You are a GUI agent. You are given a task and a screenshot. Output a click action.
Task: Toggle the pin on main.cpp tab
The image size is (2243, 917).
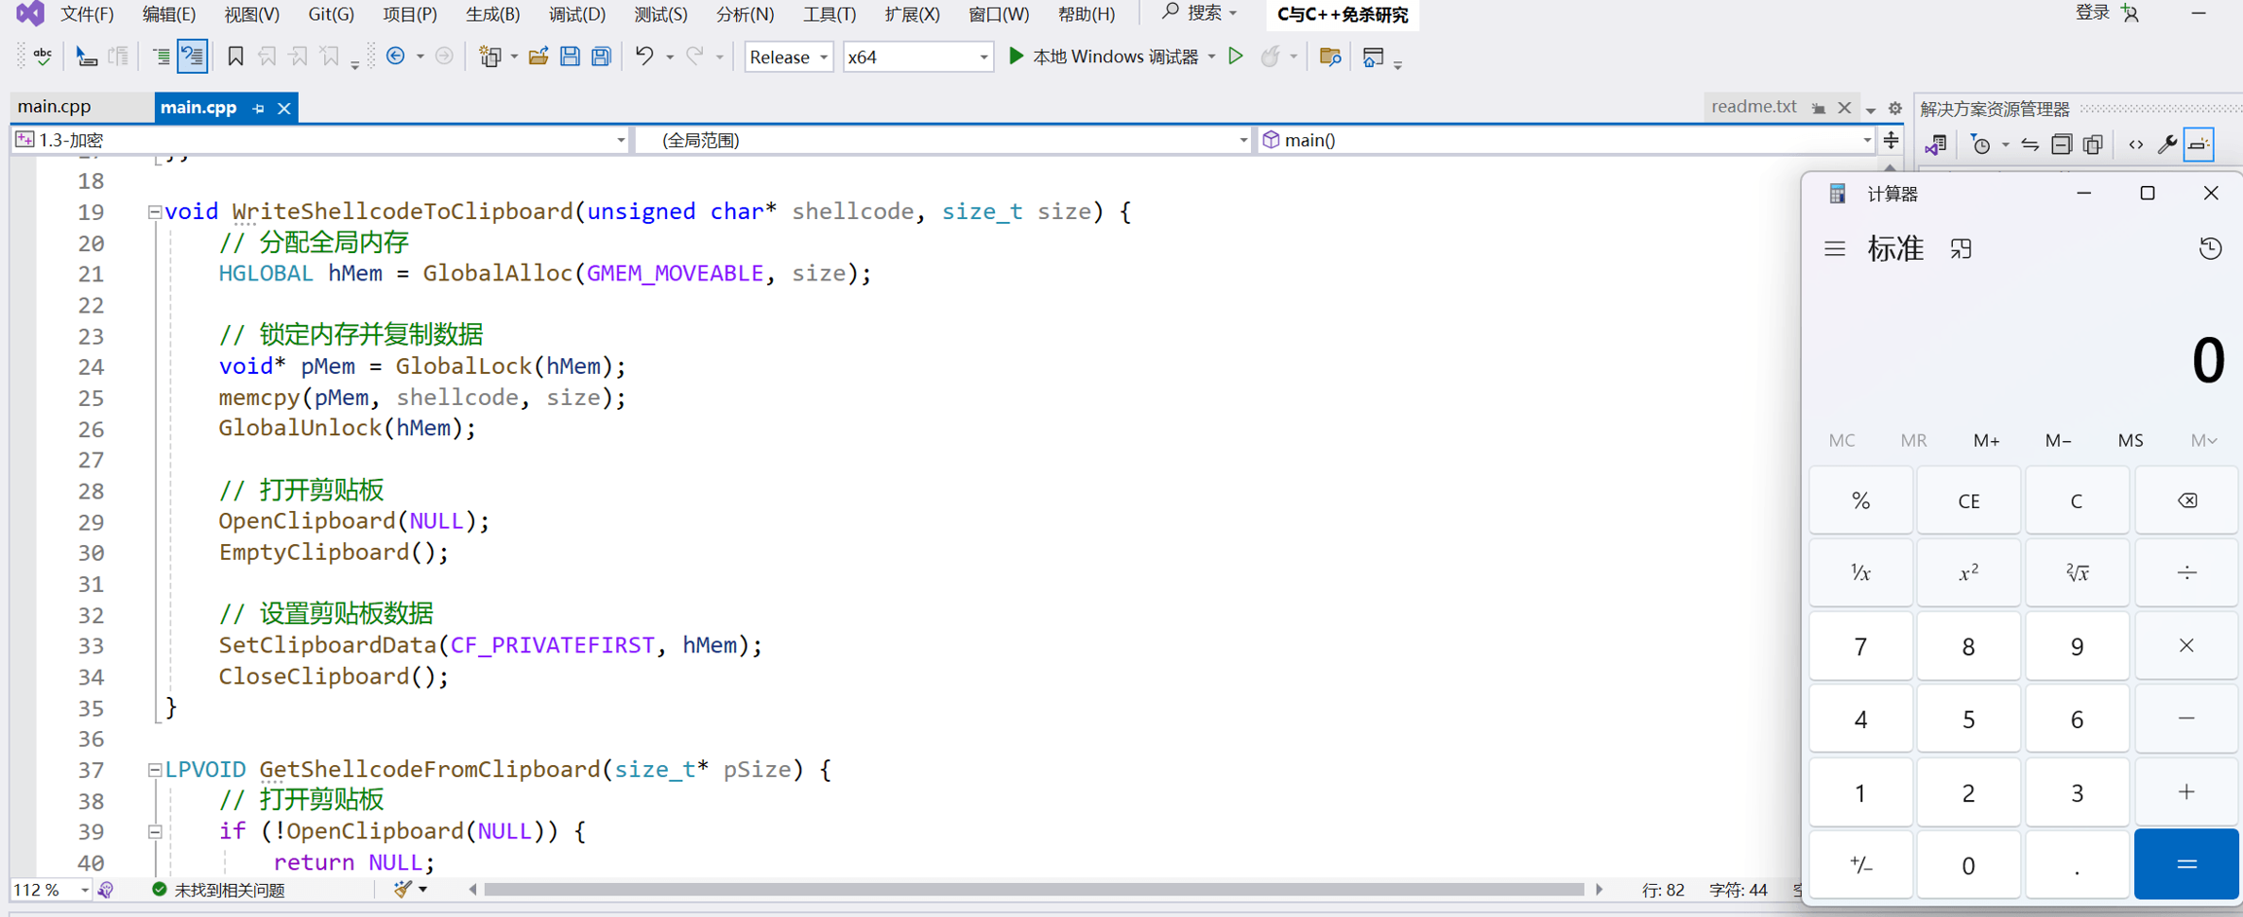[258, 108]
